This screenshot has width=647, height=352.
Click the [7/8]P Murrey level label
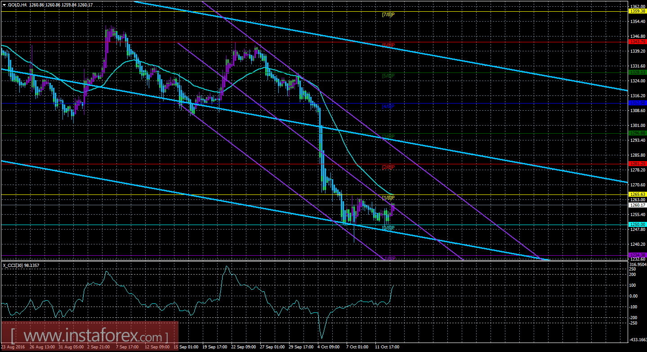(x=388, y=14)
